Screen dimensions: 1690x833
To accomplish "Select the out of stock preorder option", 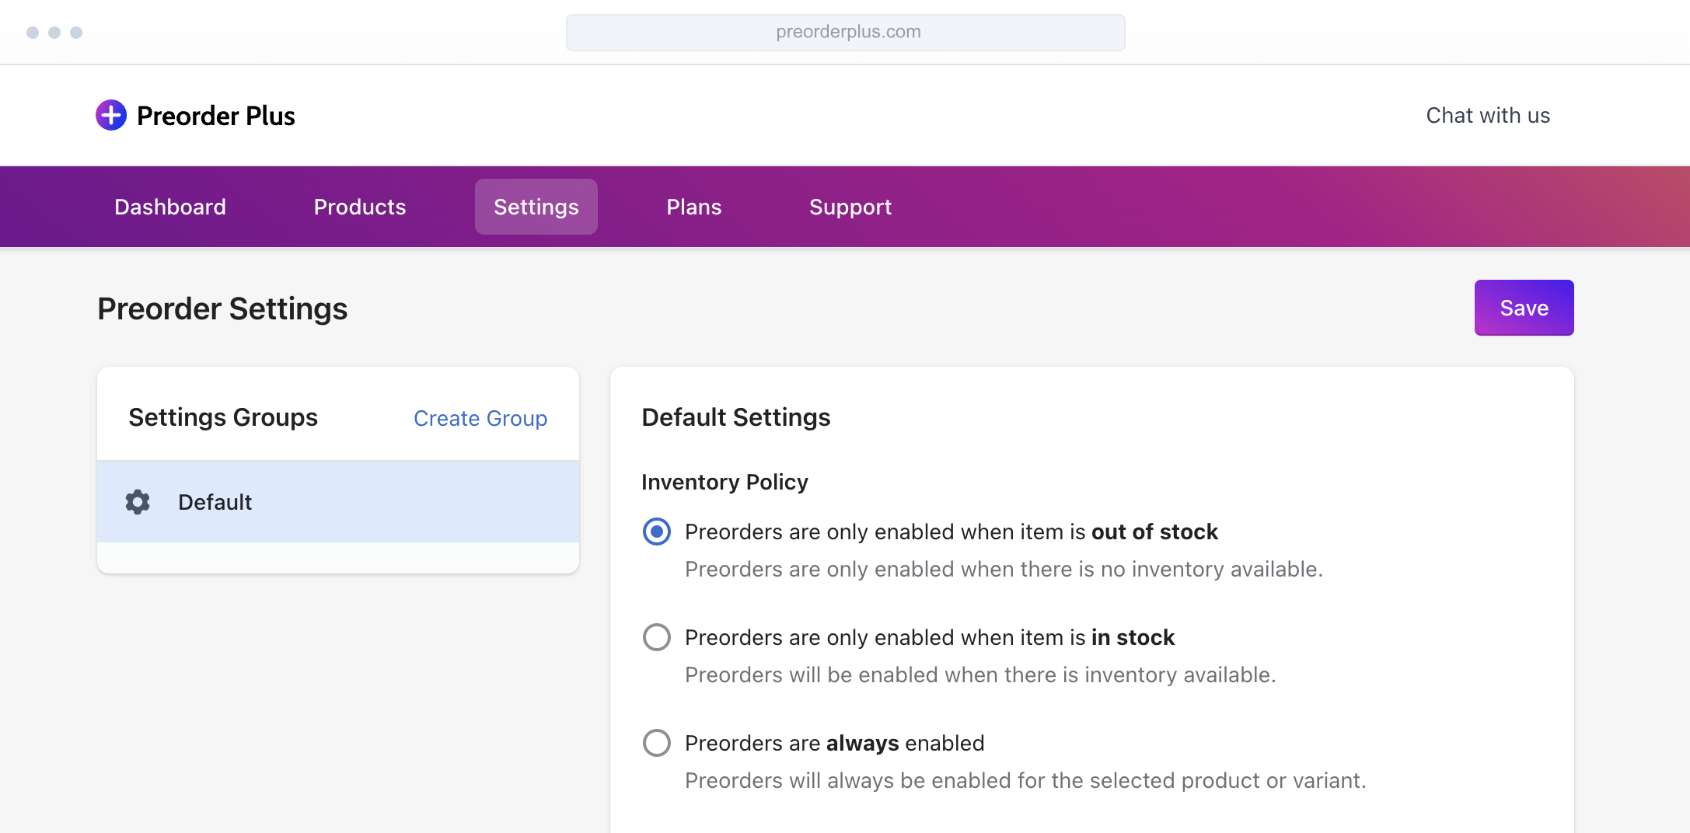I will point(657,532).
